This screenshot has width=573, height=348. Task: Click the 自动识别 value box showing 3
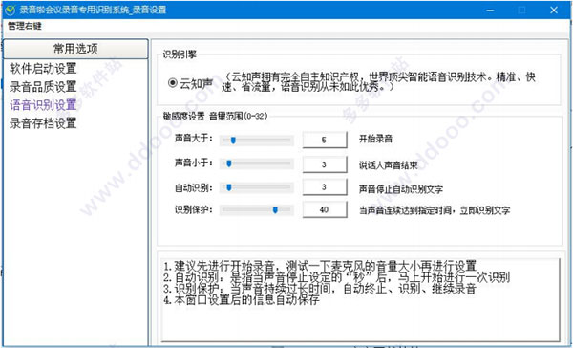tap(325, 187)
